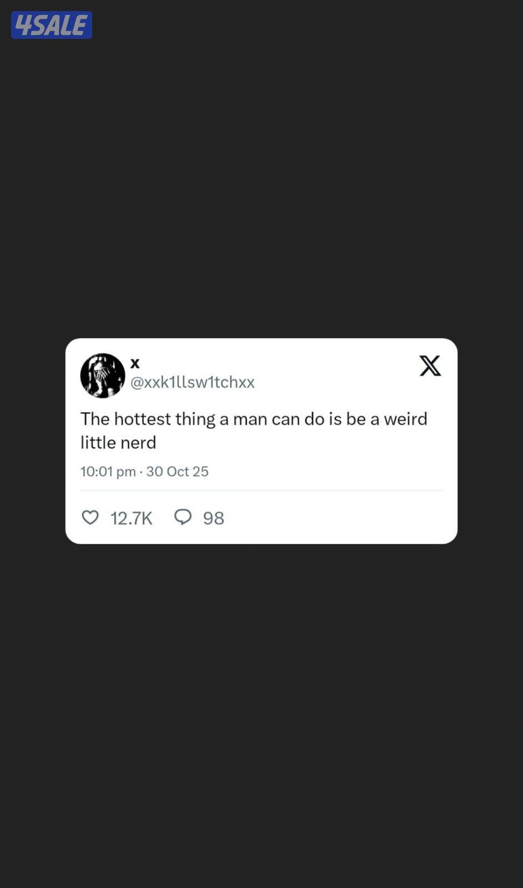Screen dimensions: 523x888
Task: Click the separator dot between time and date
Action: click(x=141, y=472)
